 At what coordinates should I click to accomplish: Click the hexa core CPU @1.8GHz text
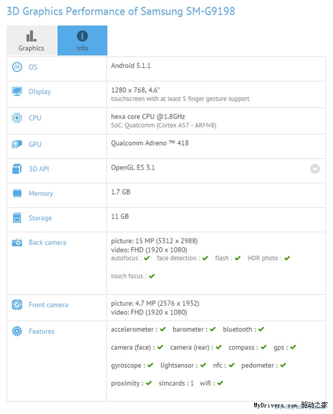pos(148,117)
